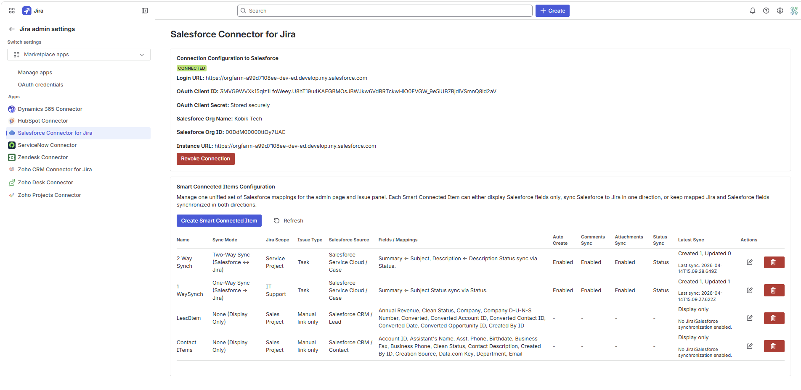The image size is (801, 390).
Task: Select Zendesk Connector from apps list
Action: point(43,157)
